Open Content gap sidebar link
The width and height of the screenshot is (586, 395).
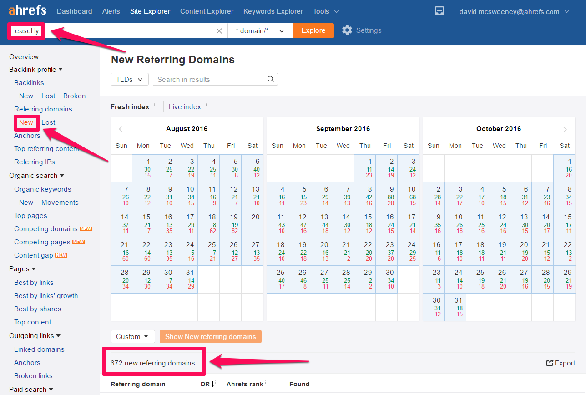click(x=34, y=255)
